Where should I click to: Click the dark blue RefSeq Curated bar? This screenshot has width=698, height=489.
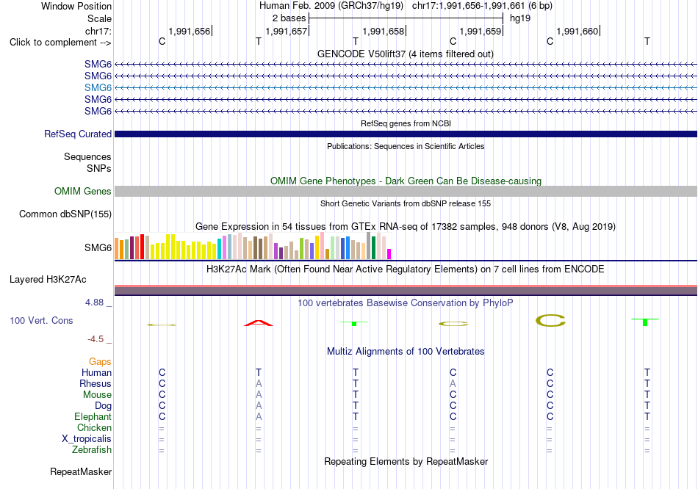point(406,134)
